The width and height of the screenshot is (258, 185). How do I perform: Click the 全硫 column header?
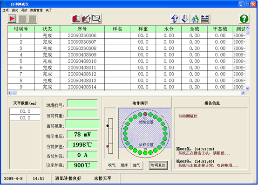pos(194,29)
